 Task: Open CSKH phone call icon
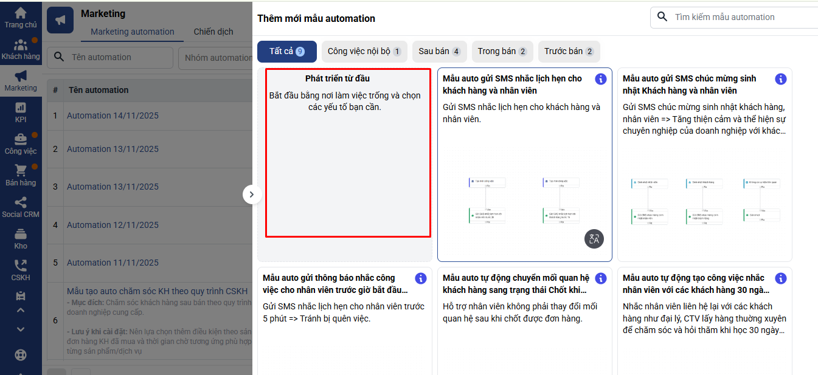click(x=21, y=266)
